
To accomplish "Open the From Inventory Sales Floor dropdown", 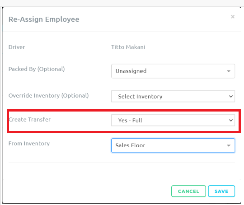I will click(173, 145).
